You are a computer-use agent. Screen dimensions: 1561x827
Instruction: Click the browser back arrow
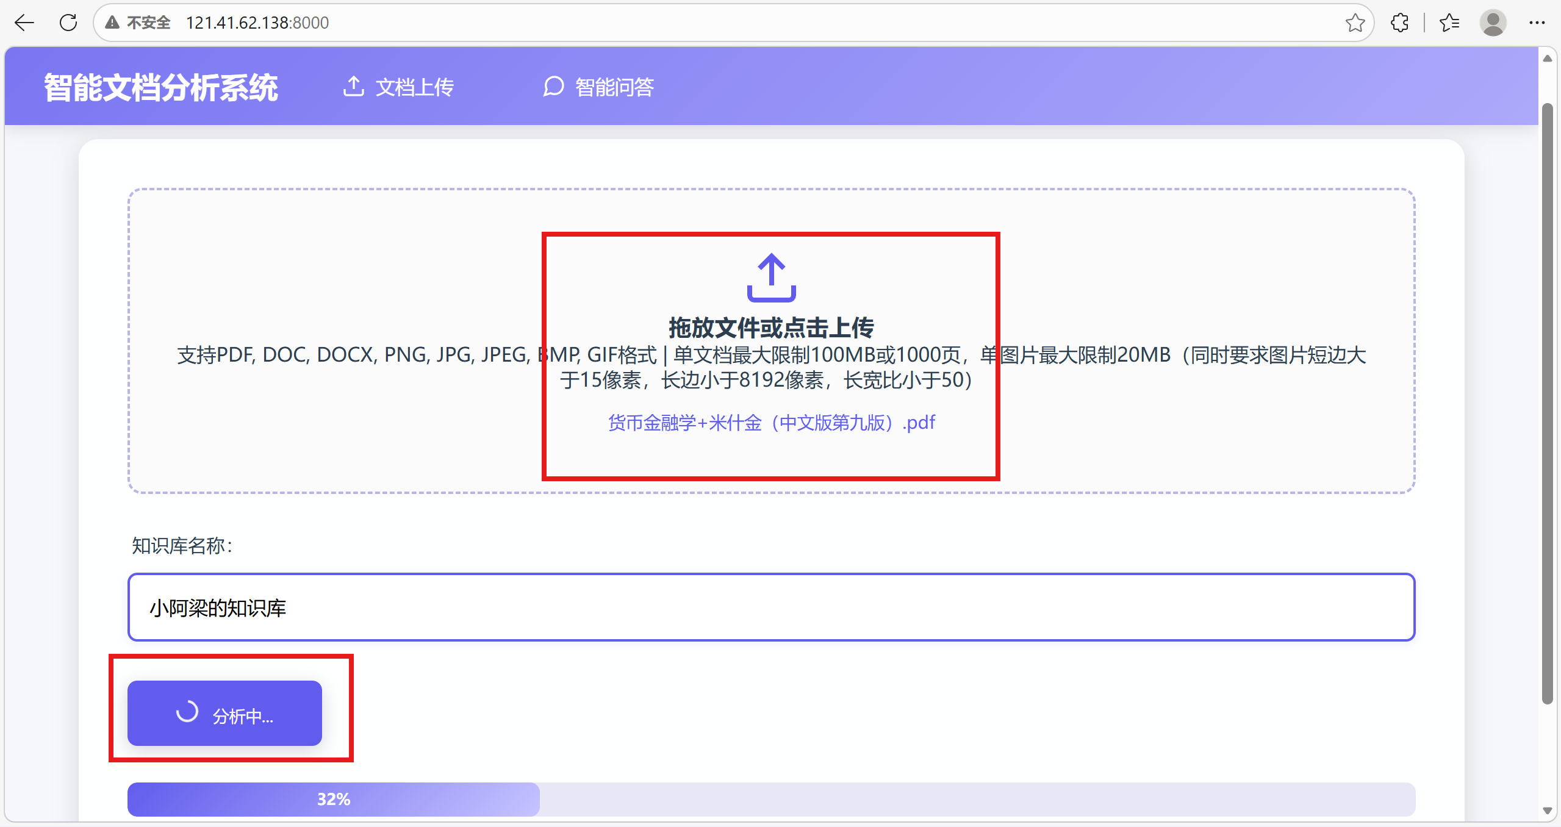(24, 23)
